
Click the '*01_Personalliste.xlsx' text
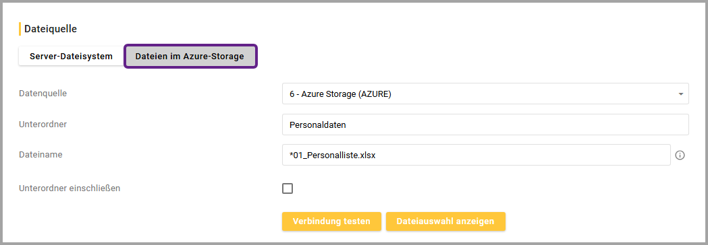333,155
